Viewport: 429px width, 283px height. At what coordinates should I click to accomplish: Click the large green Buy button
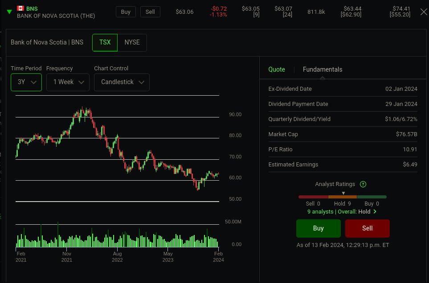[319, 228]
